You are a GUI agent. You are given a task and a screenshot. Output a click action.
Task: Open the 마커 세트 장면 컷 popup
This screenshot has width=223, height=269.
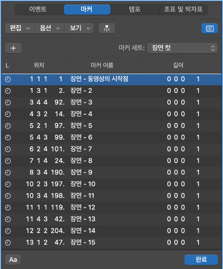point(182,48)
